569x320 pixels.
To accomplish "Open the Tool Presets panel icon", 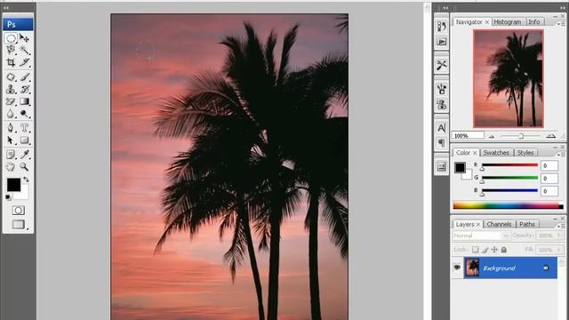I will click(x=441, y=65).
